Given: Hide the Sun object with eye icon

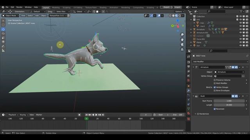Looking at the screenshot, I should click(x=241, y=45).
